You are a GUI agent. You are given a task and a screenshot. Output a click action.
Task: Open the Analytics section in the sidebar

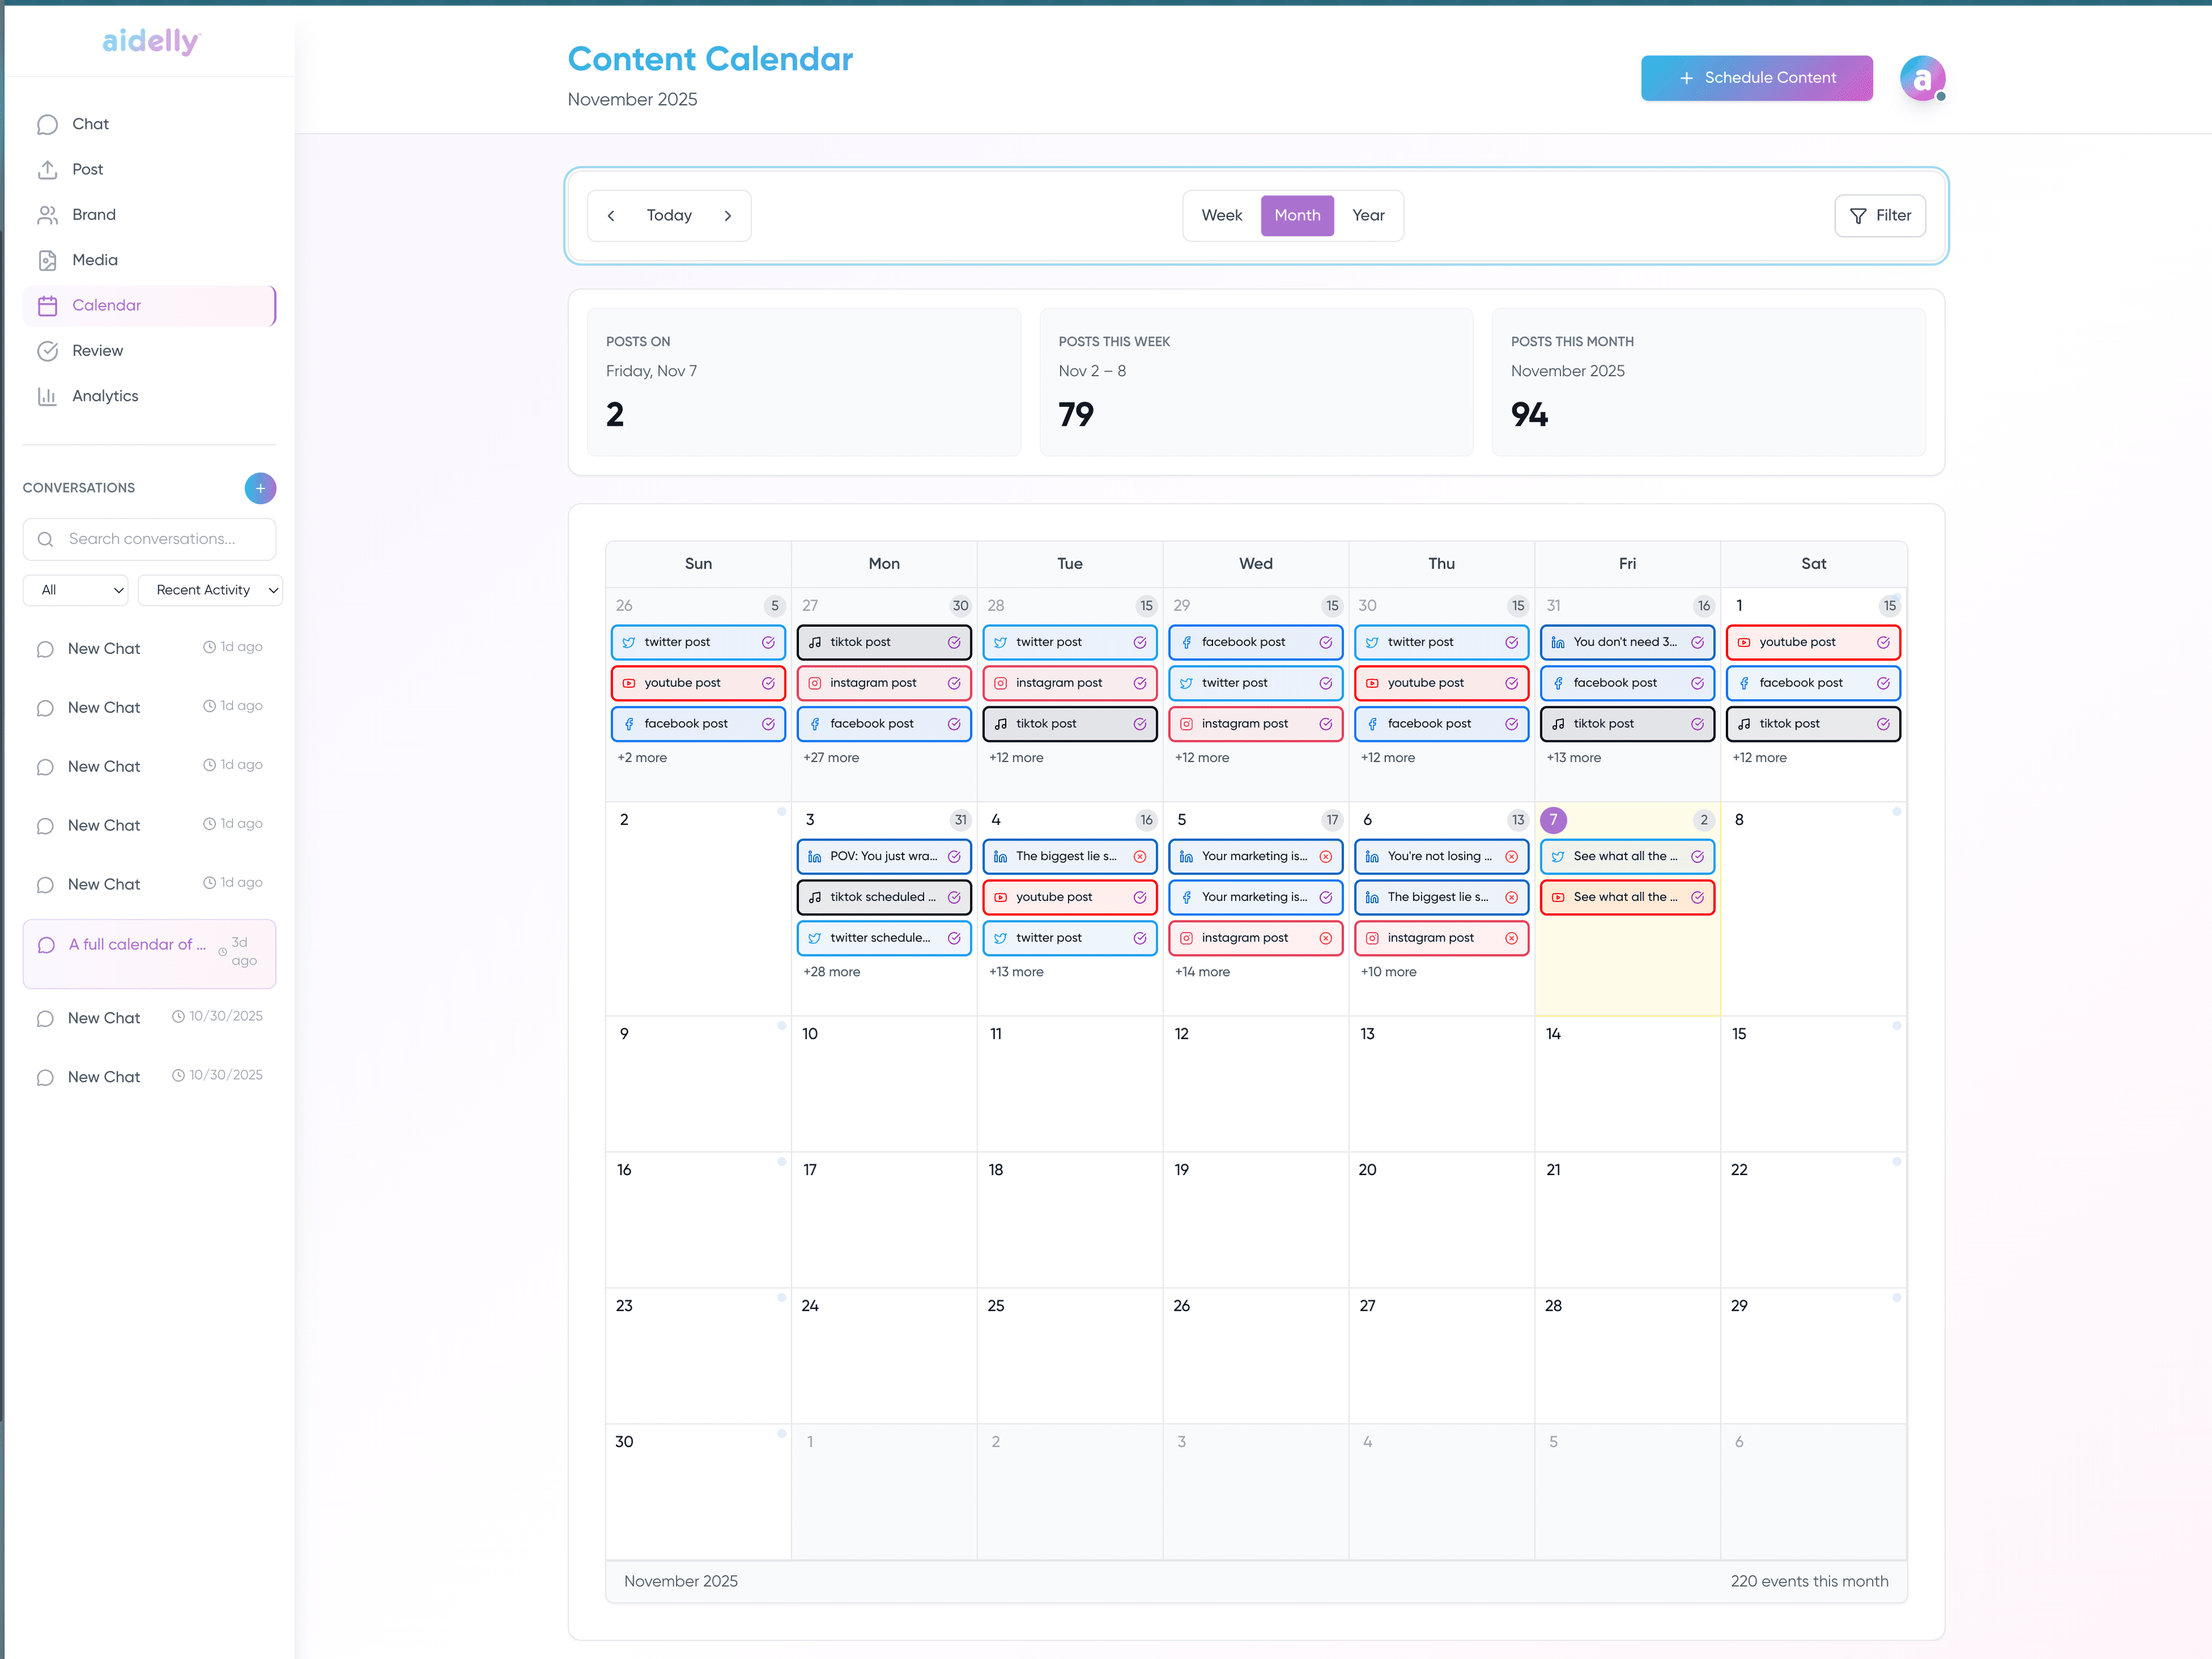(104, 396)
